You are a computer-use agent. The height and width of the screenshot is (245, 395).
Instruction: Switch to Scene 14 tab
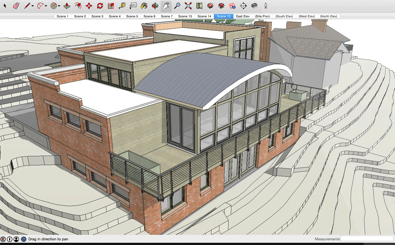point(204,16)
